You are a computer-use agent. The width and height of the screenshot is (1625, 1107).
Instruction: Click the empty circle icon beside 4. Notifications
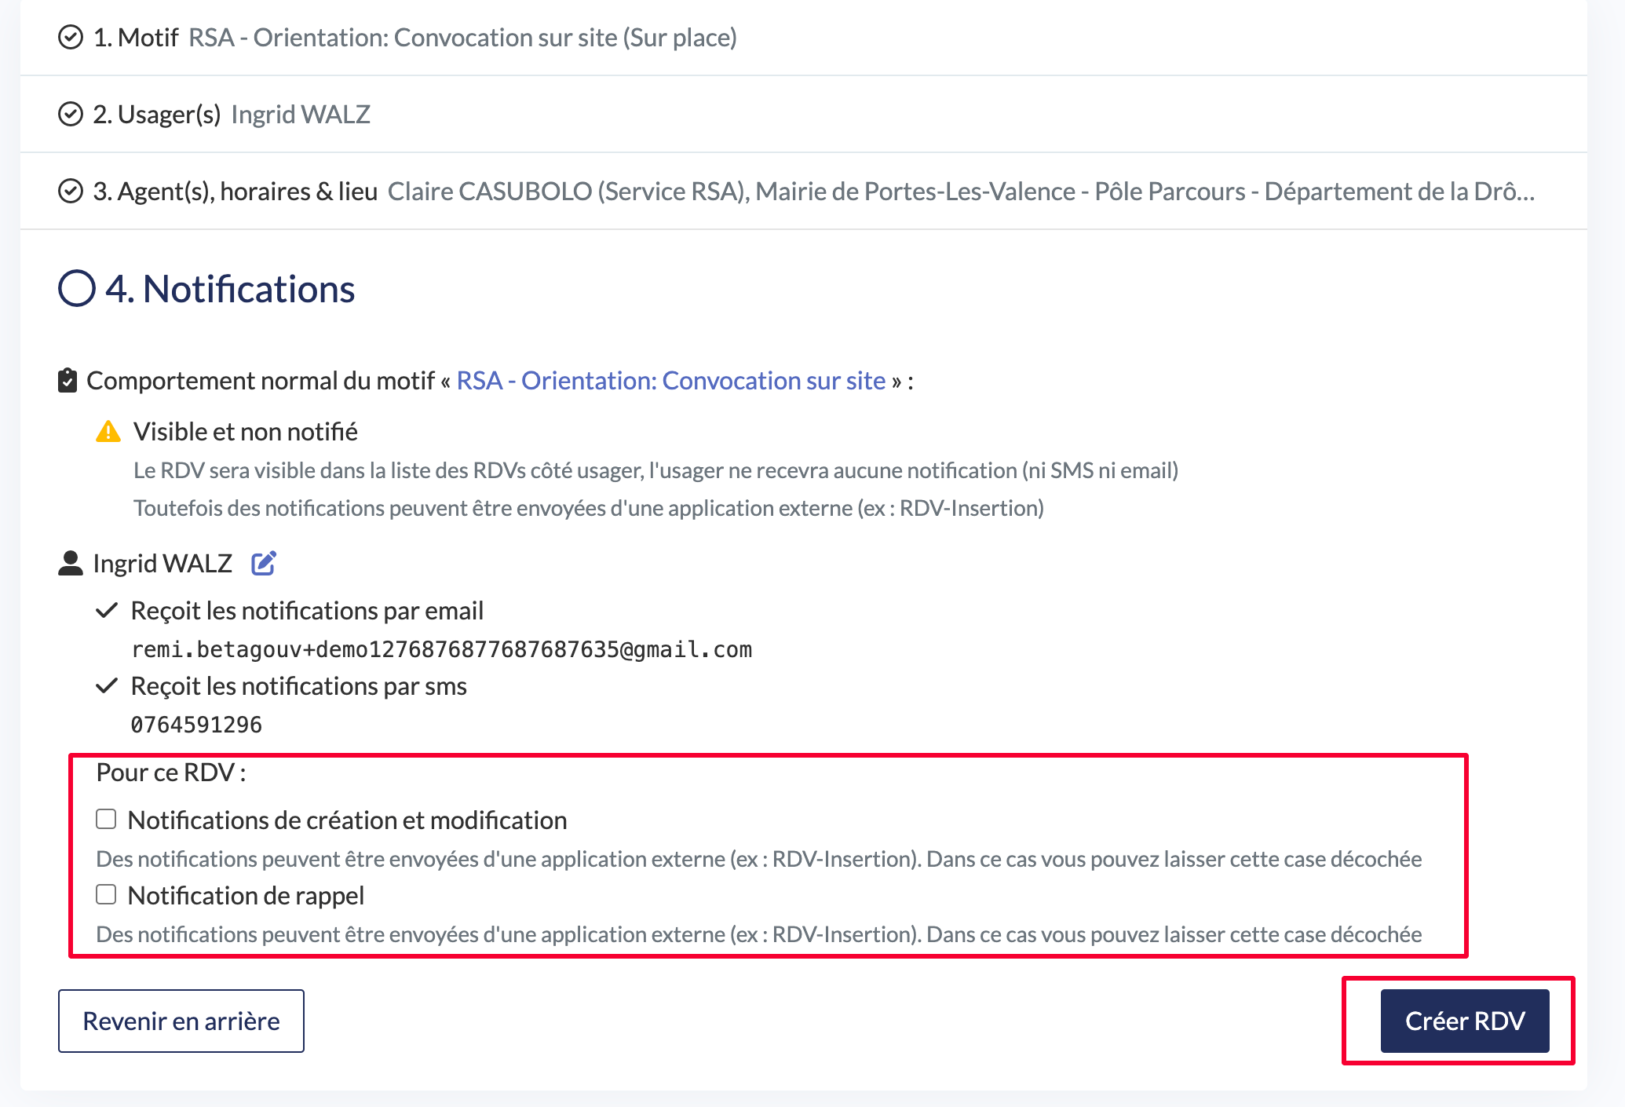77,288
